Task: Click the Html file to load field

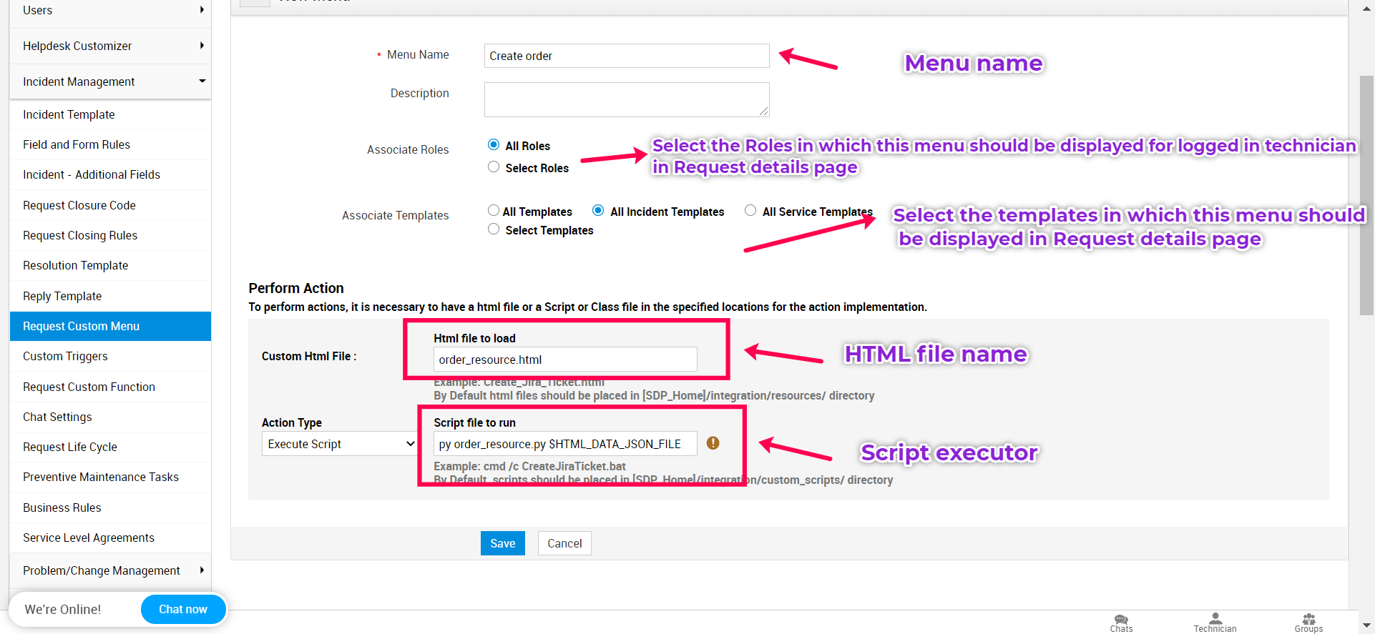Action: (565, 360)
